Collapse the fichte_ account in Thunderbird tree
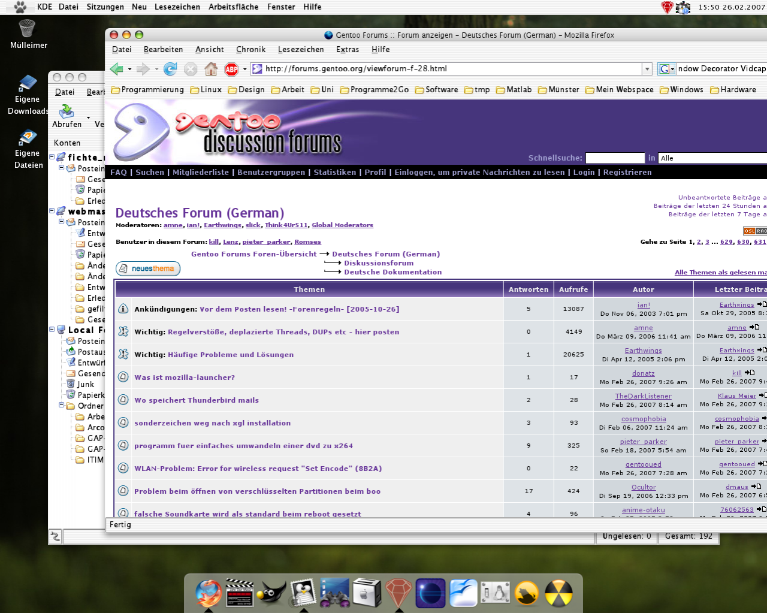Screen dimensions: 767x613 pos(52,157)
